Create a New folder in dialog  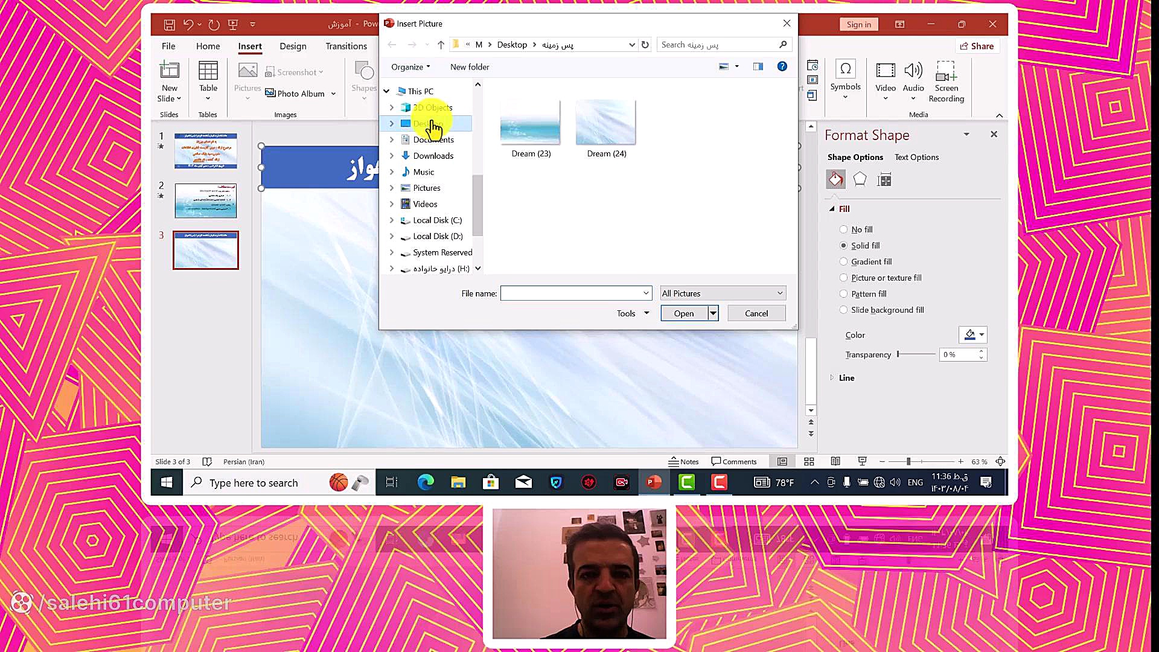(x=470, y=67)
